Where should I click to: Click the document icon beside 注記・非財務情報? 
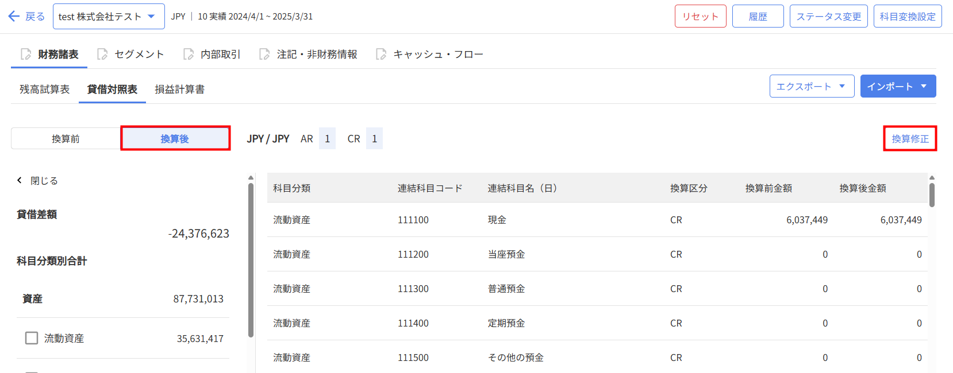click(x=264, y=54)
